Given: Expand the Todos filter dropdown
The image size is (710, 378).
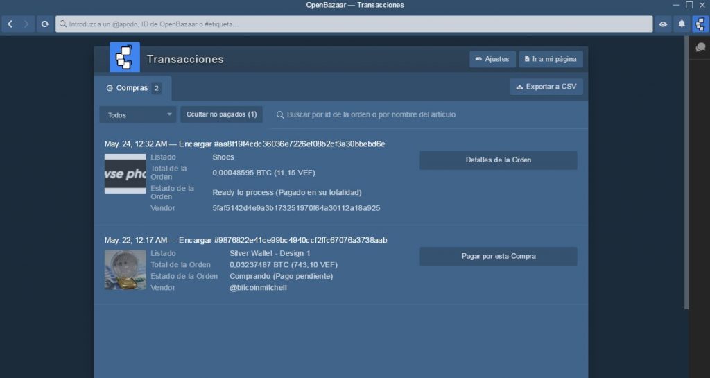Looking at the screenshot, I should tap(137, 115).
